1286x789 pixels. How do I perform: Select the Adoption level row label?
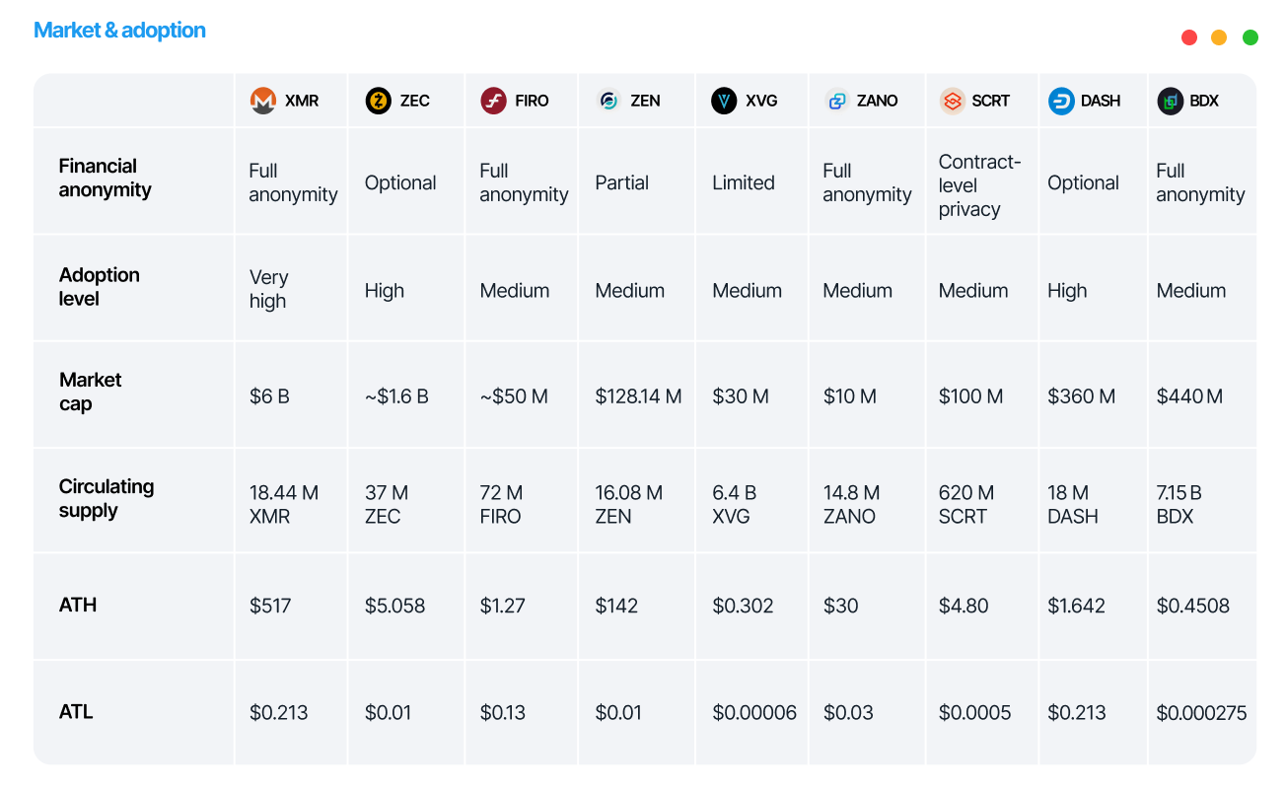point(99,286)
